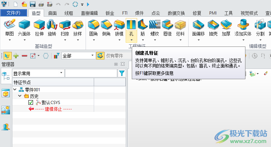The image size is (271, 147).
Task: Switch to the 数据交换 tab
Action: pos(176,13)
